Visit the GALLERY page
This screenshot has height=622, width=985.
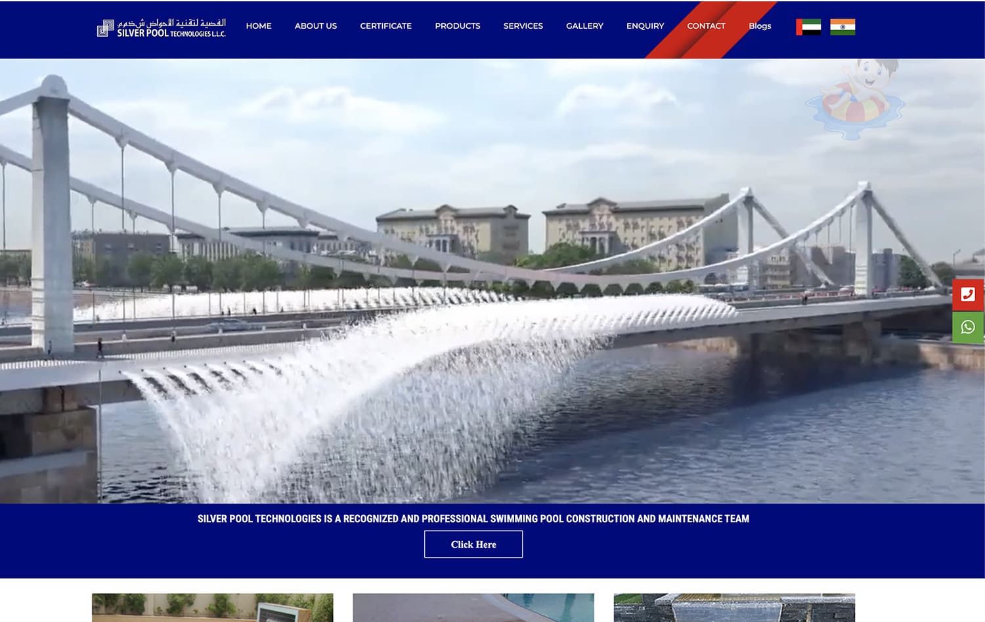[585, 26]
